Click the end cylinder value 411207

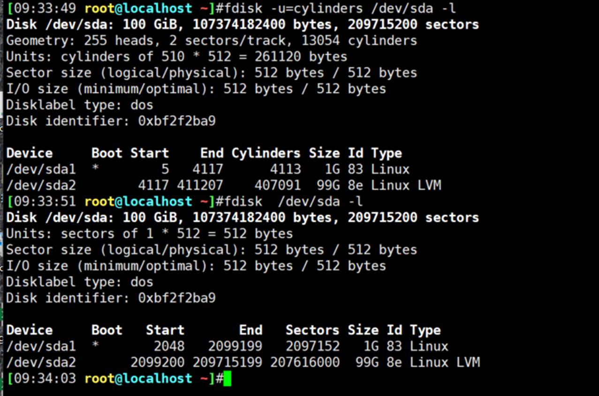[x=200, y=185]
